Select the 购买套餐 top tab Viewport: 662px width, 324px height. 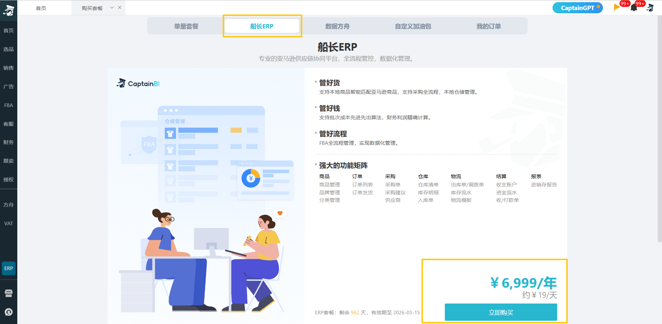click(x=92, y=8)
